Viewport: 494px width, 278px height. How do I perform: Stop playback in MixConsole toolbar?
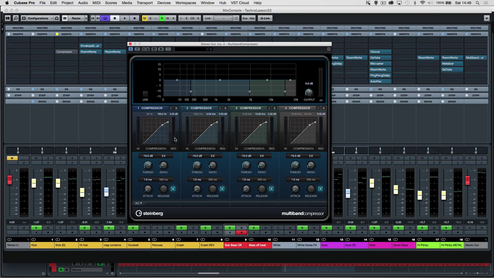coord(115,18)
